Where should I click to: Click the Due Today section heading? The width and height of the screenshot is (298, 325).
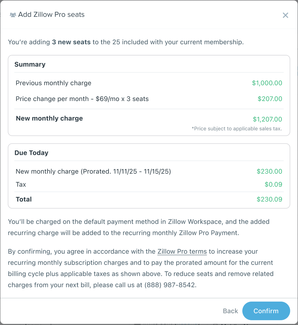coord(31,153)
